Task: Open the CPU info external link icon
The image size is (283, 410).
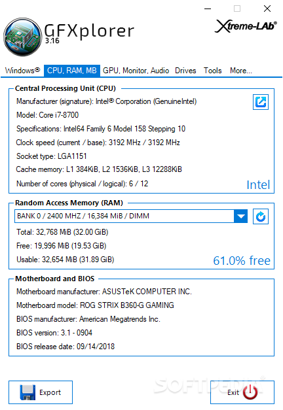Action: (x=261, y=102)
